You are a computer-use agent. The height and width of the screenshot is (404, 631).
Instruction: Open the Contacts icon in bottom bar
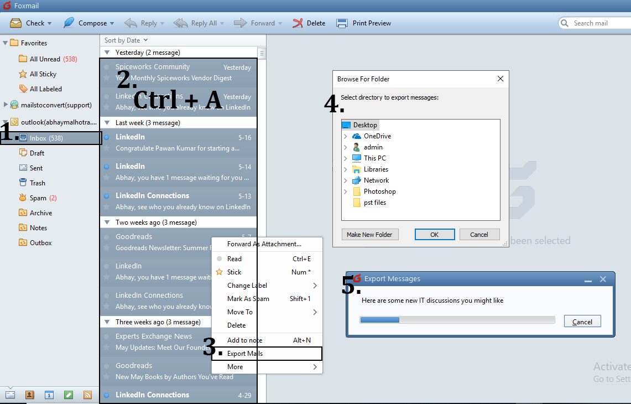[30, 395]
